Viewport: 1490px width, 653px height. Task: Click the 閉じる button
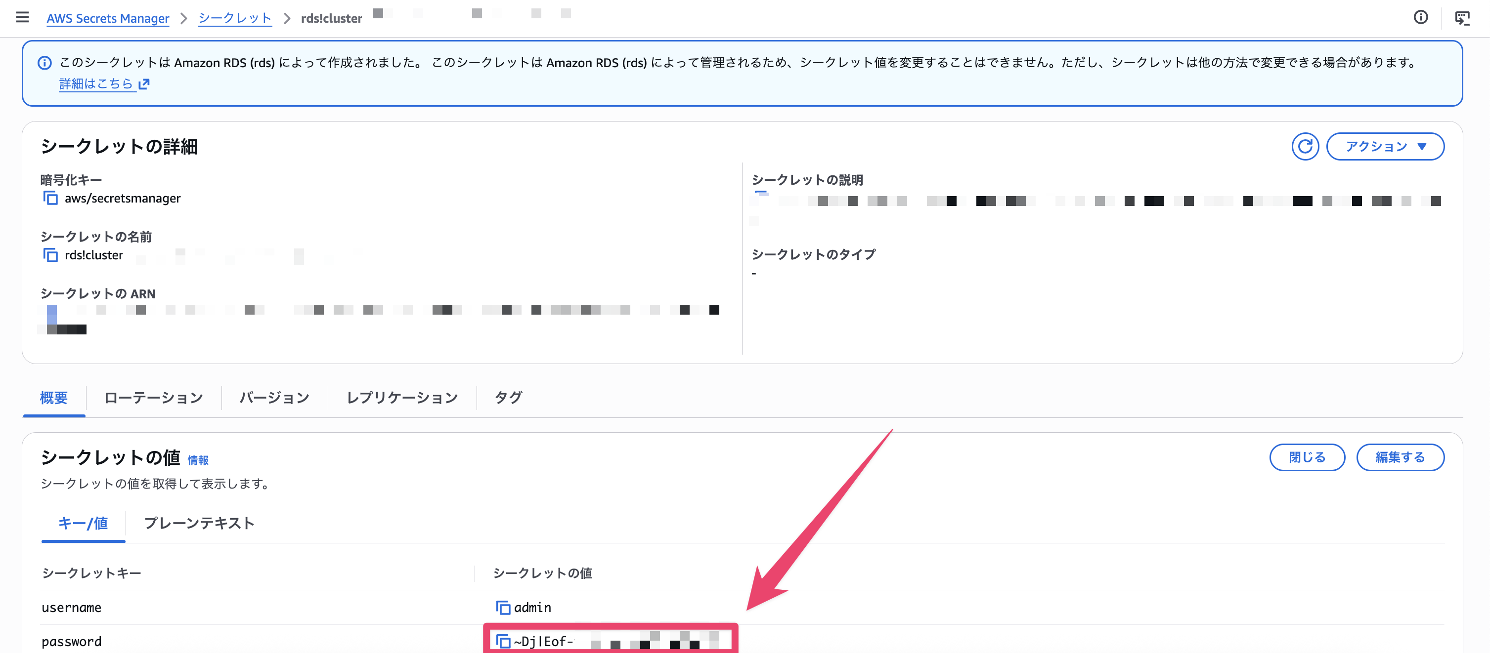pos(1306,457)
